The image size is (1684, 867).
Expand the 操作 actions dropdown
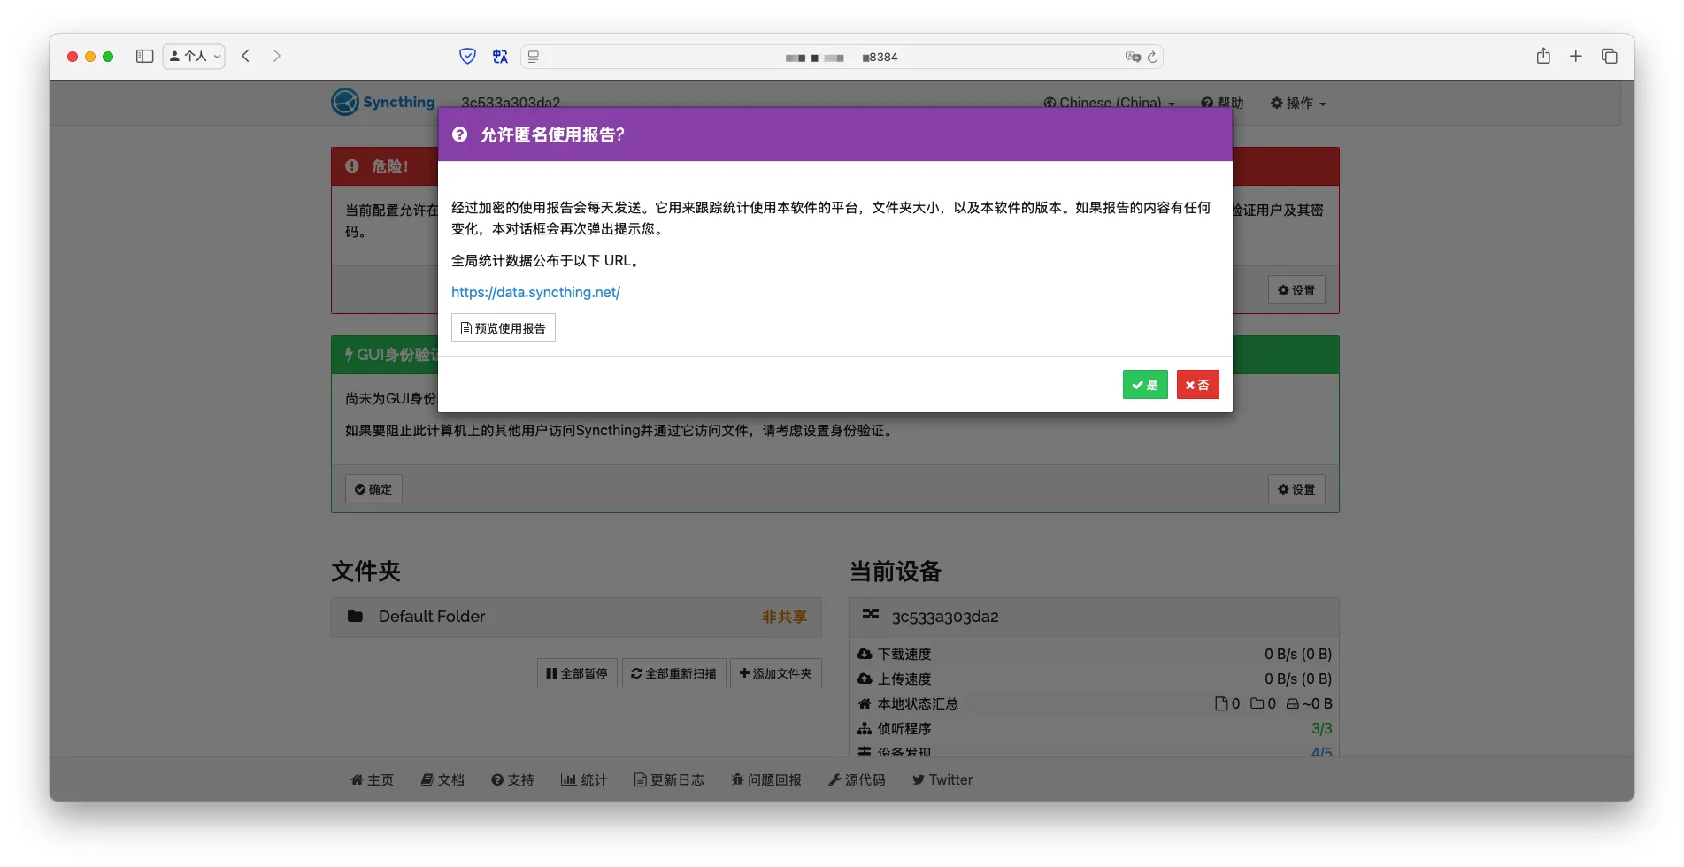tap(1298, 103)
